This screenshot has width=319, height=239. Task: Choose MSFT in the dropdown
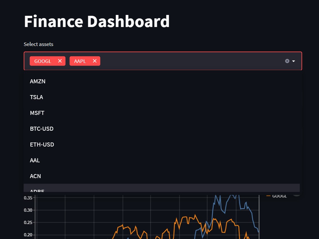coord(162,113)
